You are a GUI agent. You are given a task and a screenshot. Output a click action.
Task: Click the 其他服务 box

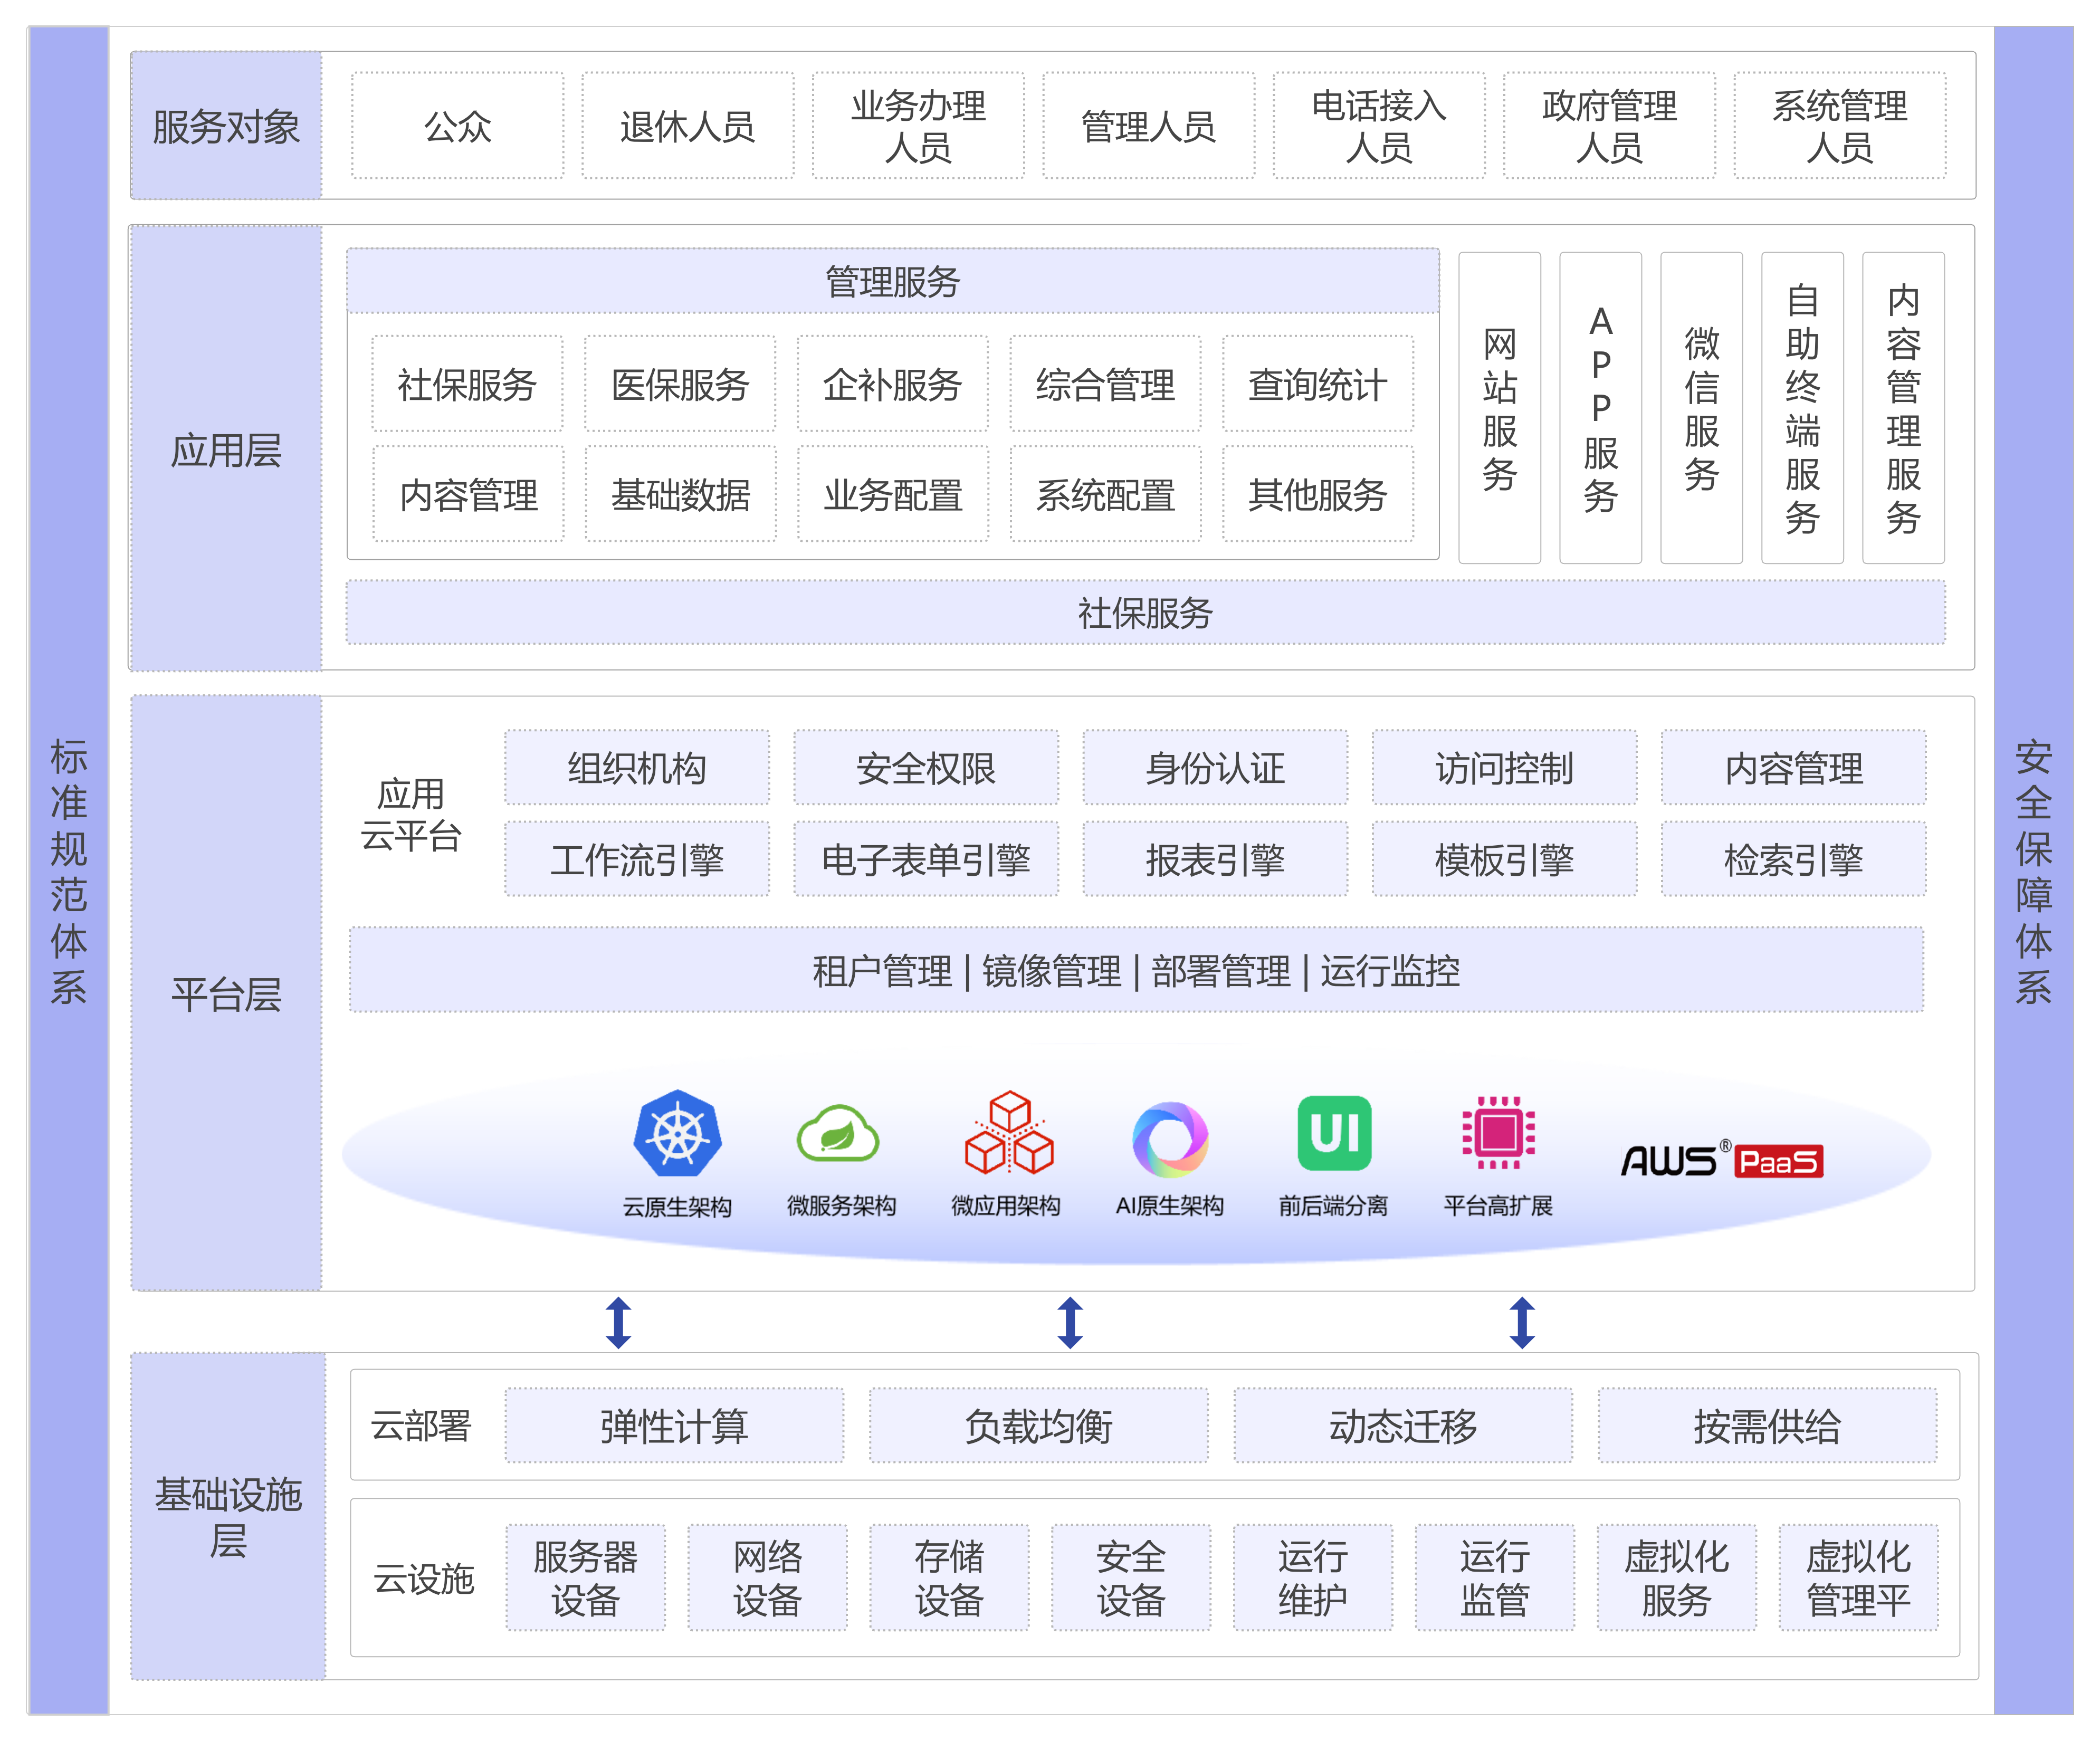click(x=1318, y=494)
